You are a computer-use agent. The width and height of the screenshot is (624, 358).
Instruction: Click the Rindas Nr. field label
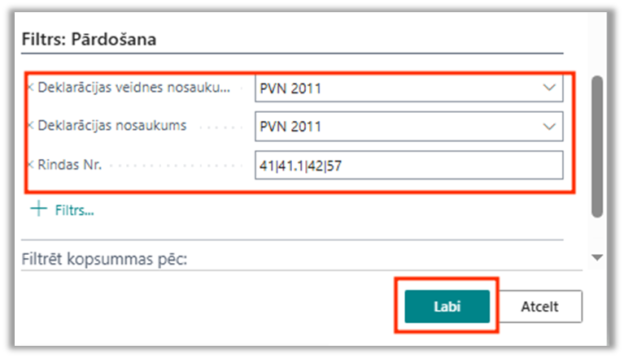coord(72,165)
